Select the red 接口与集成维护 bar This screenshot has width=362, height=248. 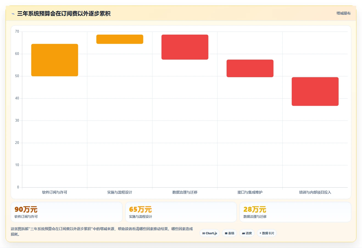(250, 68)
